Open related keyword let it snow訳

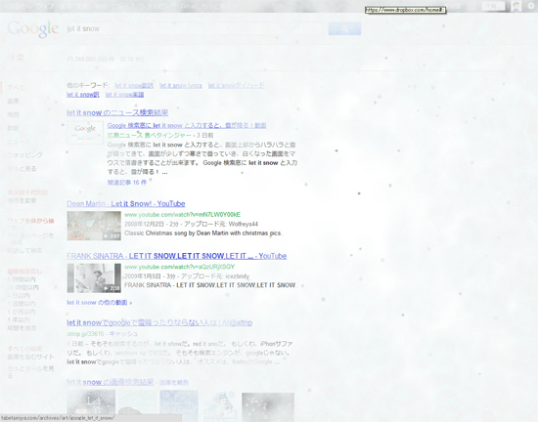tap(83, 95)
